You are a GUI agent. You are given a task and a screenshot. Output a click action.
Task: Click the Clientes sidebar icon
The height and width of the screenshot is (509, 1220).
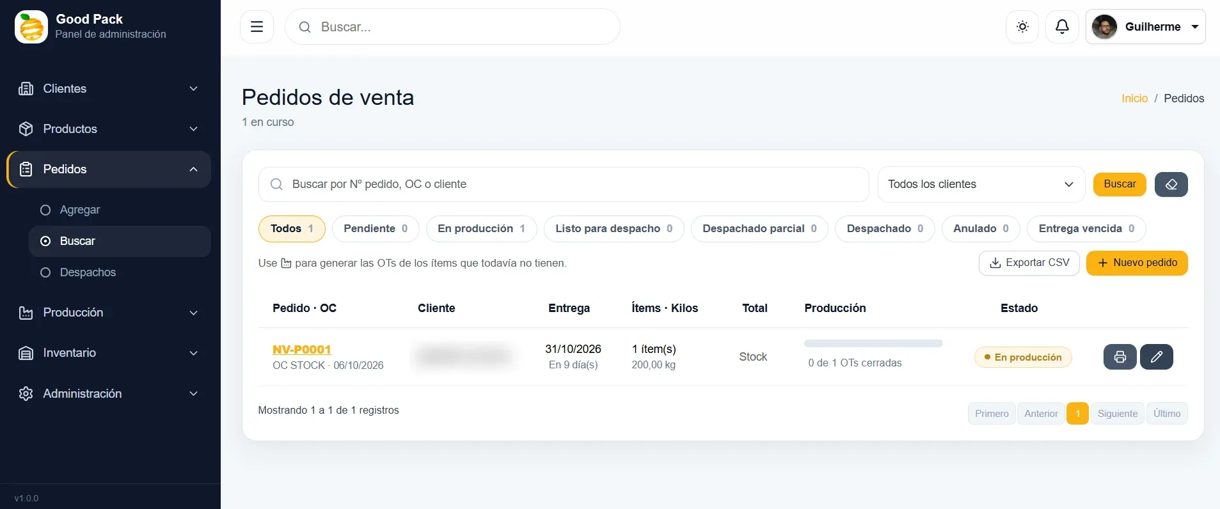[26, 89]
